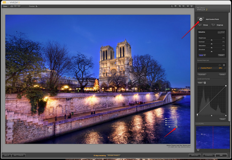Open the RGB channel dropdown
The height and width of the screenshot is (160, 232).
(x=202, y=83)
